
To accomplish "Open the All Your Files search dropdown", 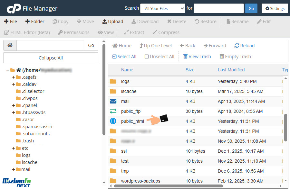I will pyautogui.click(x=162, y=8).
